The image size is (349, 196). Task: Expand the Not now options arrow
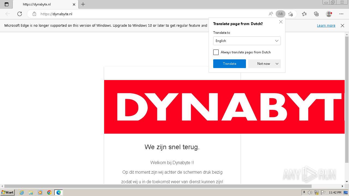coord(277,64)
